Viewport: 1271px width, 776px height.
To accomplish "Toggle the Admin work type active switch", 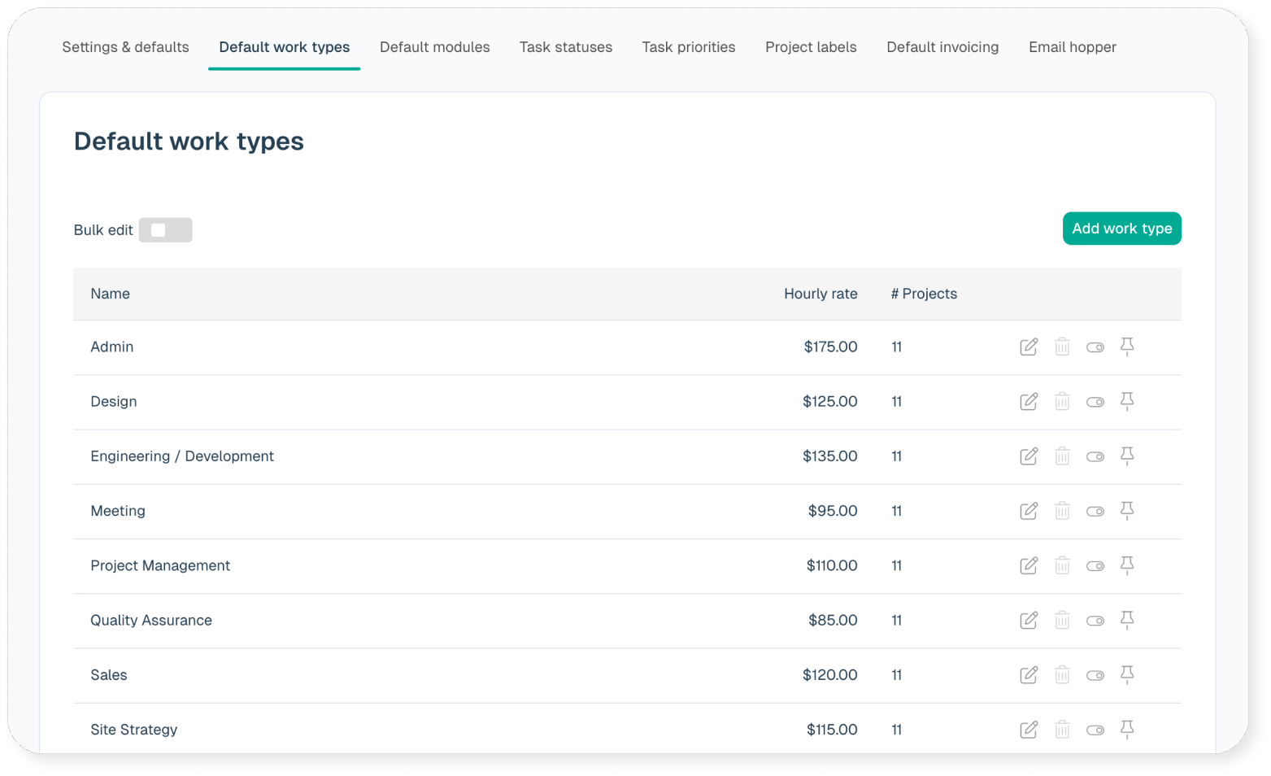I will click(1095, 347).
